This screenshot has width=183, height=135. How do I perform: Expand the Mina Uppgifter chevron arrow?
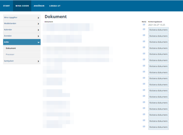(38, 18)
